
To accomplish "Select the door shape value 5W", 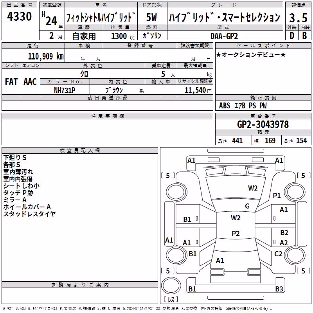I will point(151,17).
